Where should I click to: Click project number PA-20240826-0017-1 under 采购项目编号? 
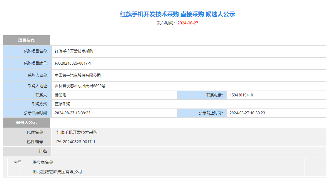(x=73, y=63)
